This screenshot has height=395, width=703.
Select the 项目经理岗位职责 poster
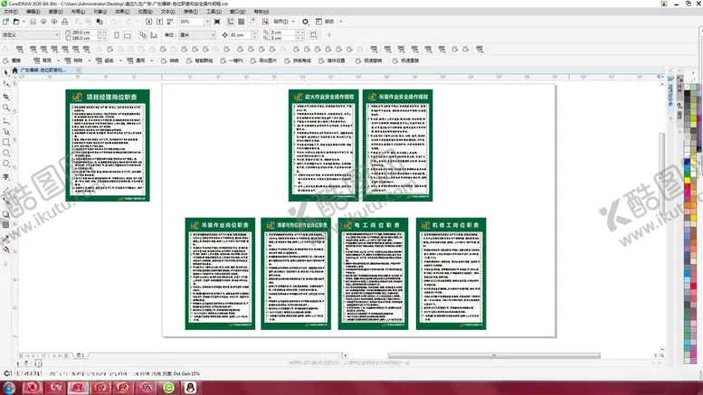pos(108,146)
